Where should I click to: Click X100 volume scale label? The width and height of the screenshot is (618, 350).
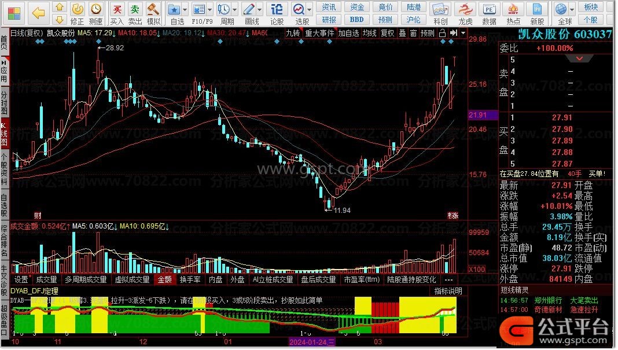[477, 269]
